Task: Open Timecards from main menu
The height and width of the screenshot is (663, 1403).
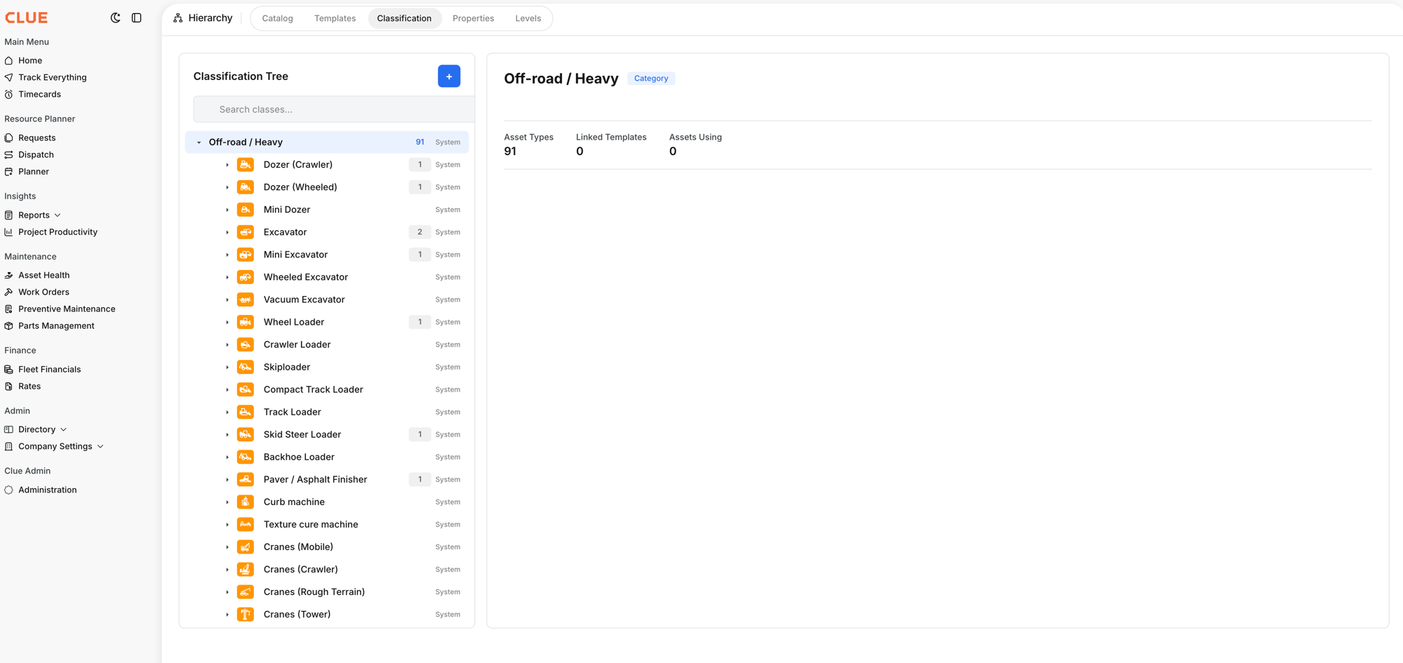Action: point(39,94)
